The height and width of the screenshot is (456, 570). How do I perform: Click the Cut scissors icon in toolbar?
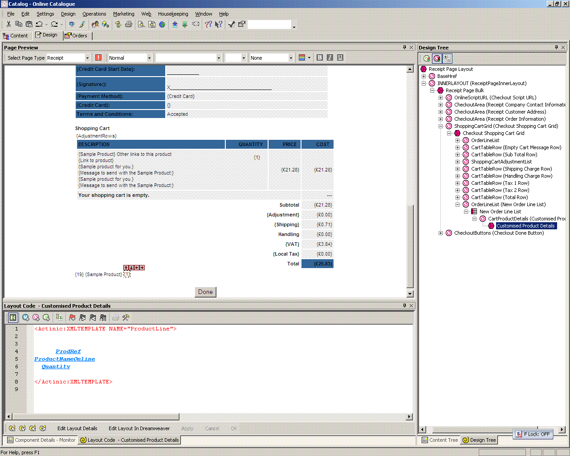click(8, 24)
